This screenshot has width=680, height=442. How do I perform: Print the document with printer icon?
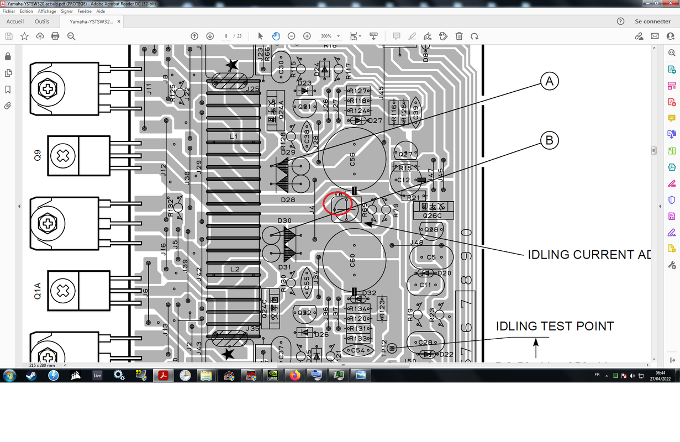pyautogui.click(x=55, y=36)
